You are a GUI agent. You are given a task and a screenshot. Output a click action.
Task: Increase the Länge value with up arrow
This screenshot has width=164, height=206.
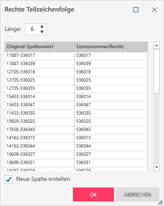42,26
